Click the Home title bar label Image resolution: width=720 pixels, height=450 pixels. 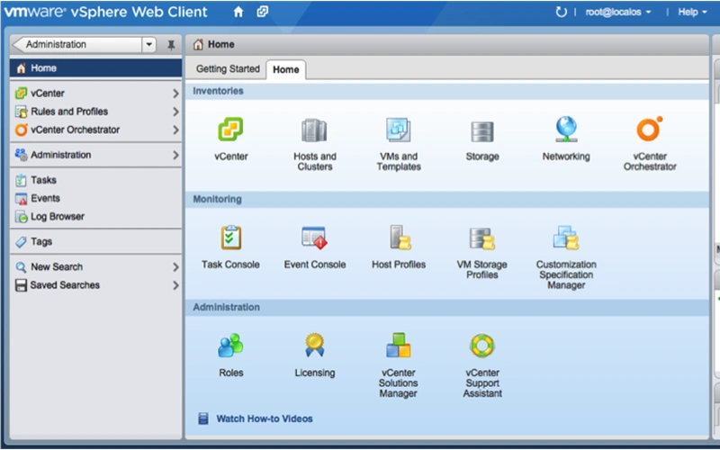pos(220,44)
